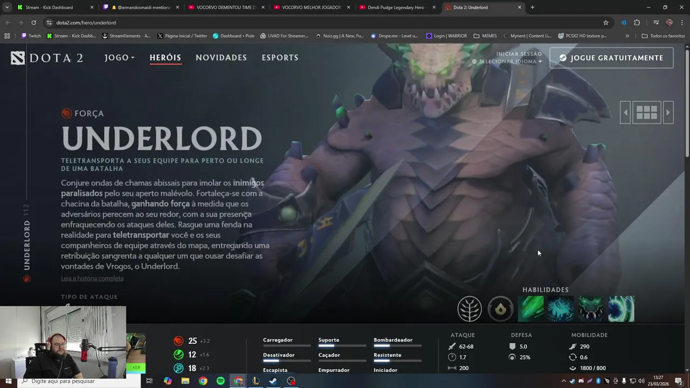Select the Pit of Malice ability icon
690x388 pixels.
(561, 309)
